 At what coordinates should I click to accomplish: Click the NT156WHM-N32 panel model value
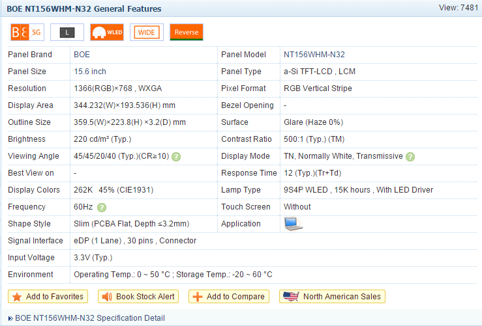tap(314, 55)
